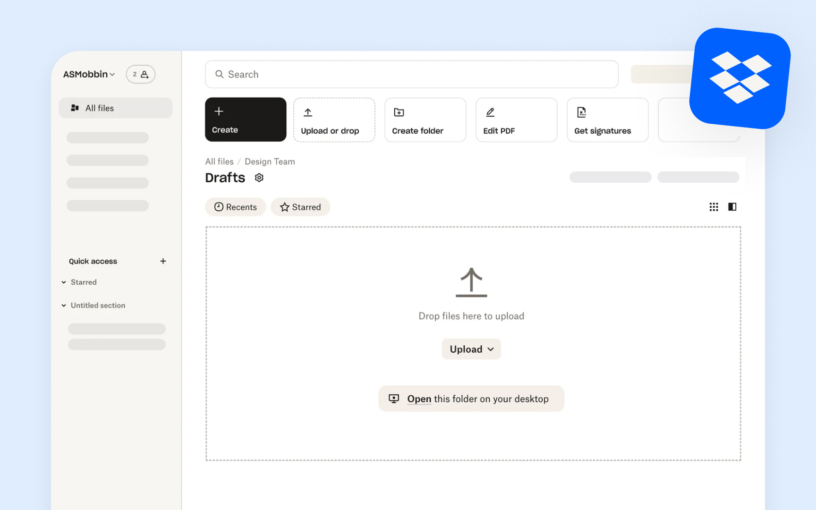Click the black Create button
This screenshot has height=510, width=816.
click(246, 119)
